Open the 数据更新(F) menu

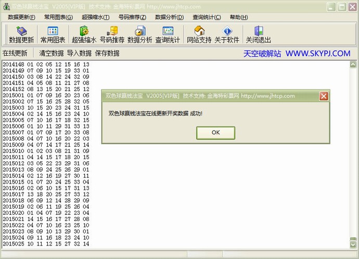click(22, 17)
